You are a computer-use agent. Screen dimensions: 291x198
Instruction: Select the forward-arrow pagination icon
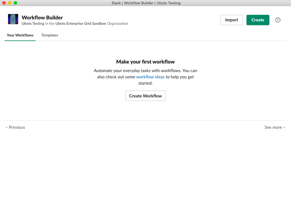point(285,127)
